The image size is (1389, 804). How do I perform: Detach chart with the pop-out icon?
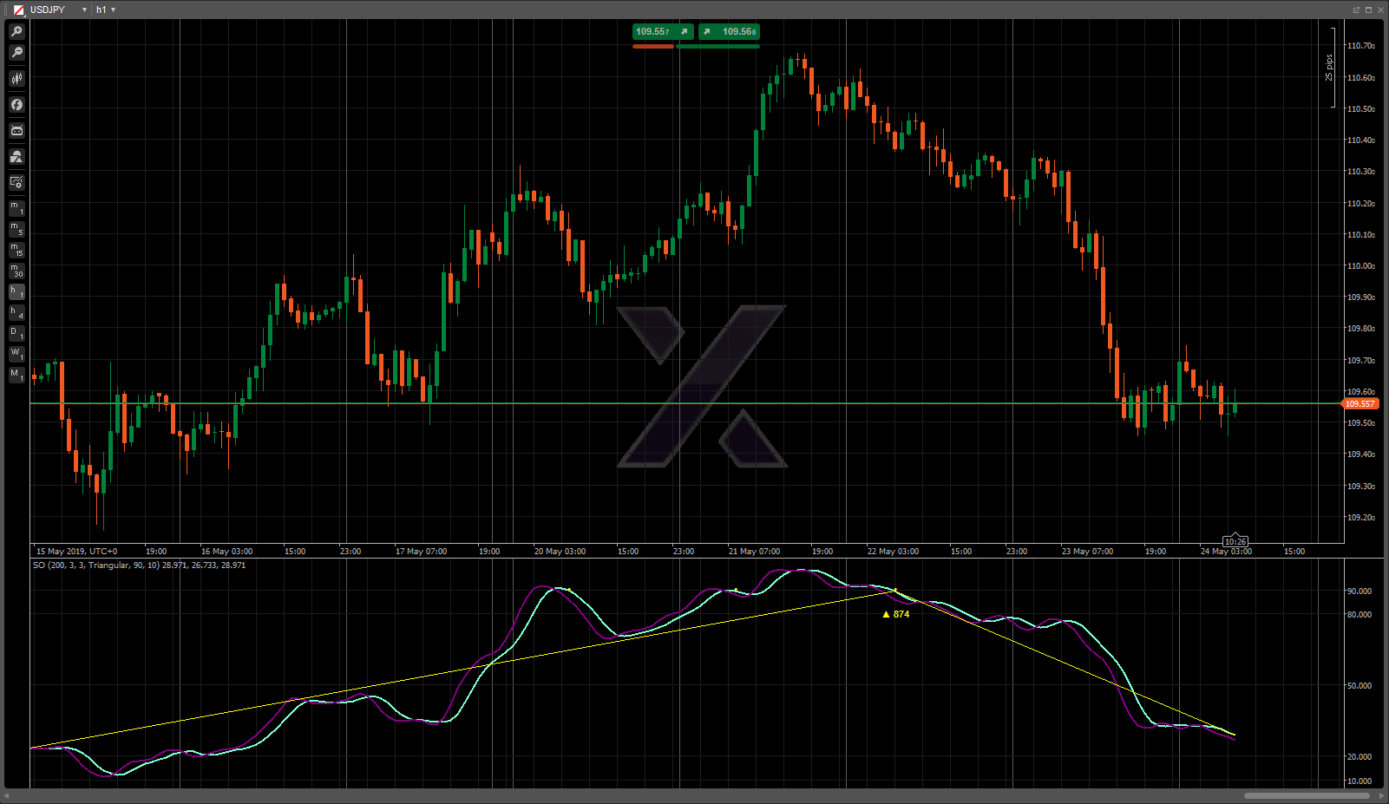coord(1355,10)
